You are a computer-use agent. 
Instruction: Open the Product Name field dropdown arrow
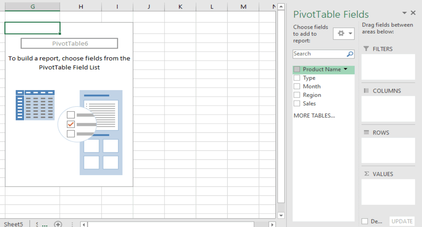point(345,69)
